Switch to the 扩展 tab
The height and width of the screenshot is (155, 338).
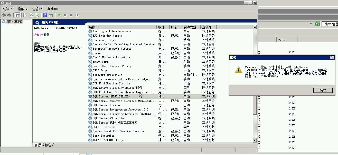[38, 145]
